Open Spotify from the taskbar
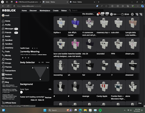The image size is (145, 113). click(100, 110)
